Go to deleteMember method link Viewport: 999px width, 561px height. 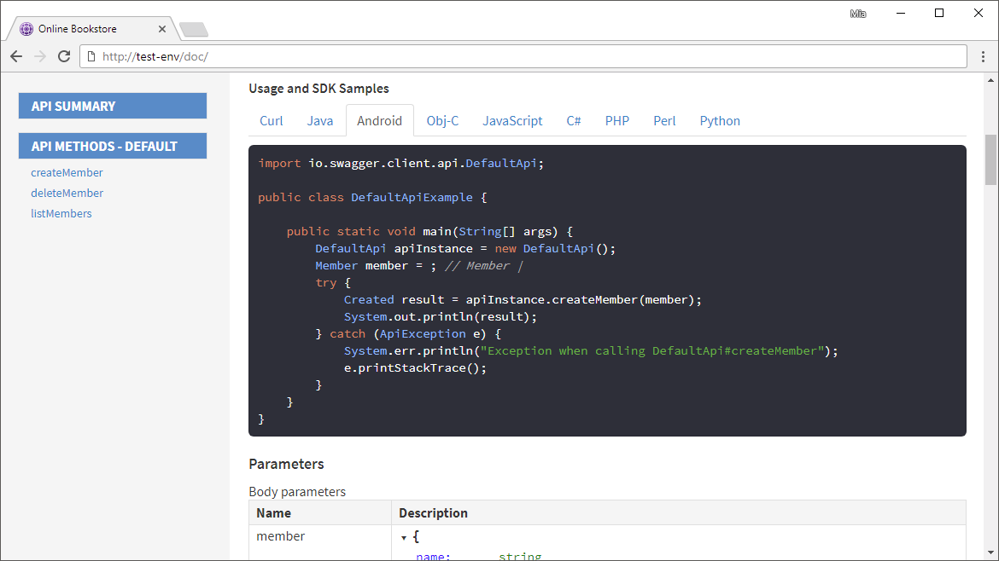(x=67, y=193)
